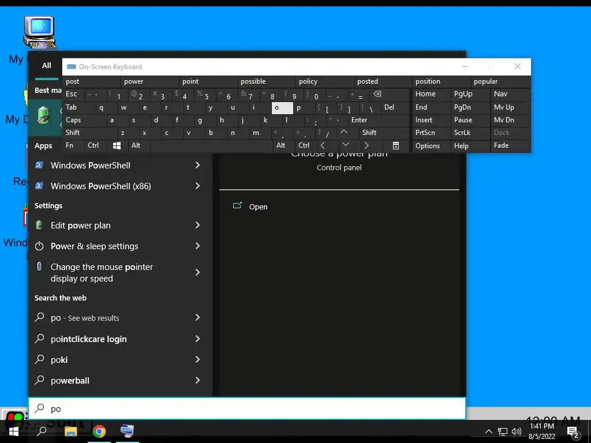Expand mouse pointer result arrow
The height and width of the screenshot is (443, 591).
(x=197, y=272)
